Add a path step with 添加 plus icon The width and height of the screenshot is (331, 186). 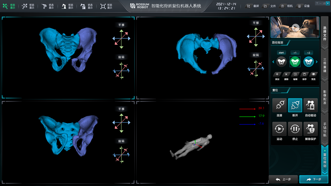coord(277,74)
